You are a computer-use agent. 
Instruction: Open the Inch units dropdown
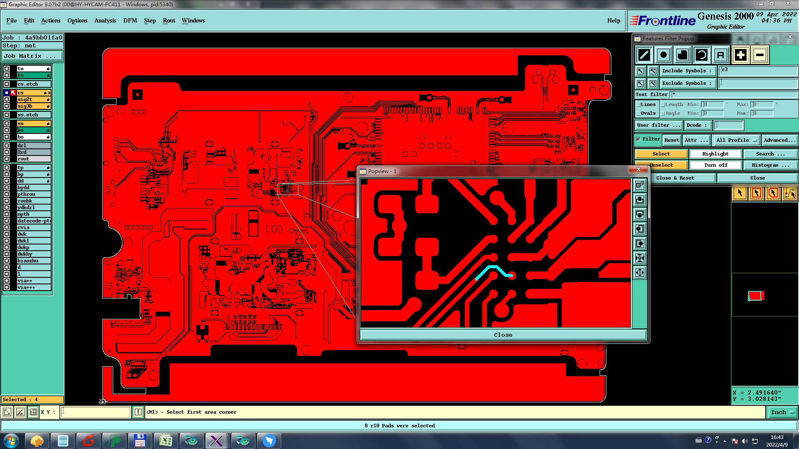pos(782,412)
